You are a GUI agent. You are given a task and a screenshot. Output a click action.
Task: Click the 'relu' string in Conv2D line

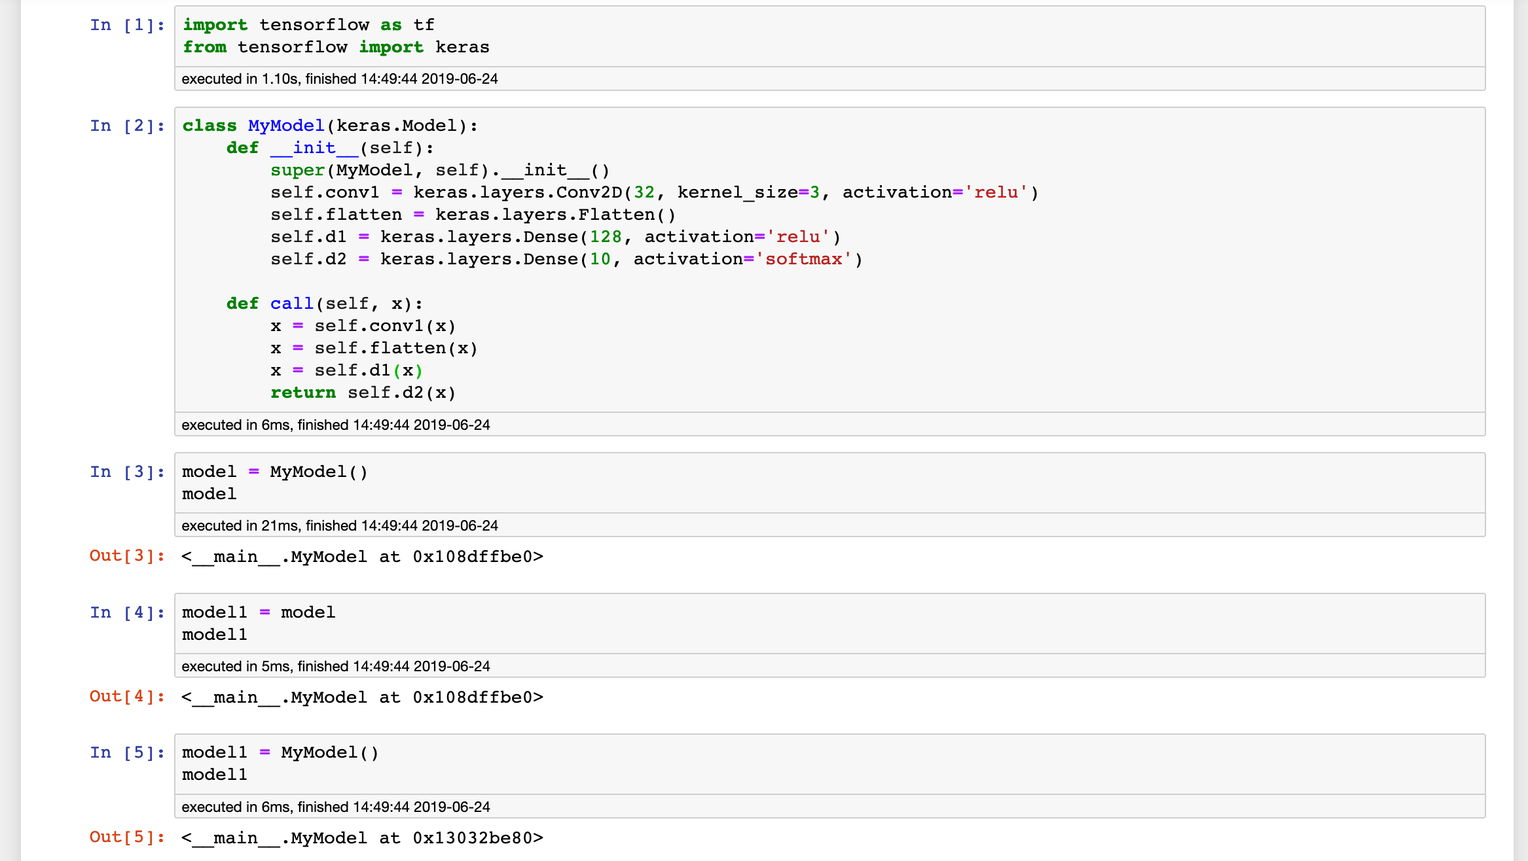995,192
